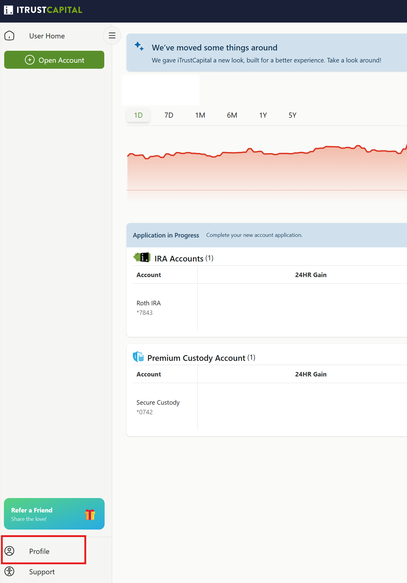Click the green Open Account button

pos(54,60)
